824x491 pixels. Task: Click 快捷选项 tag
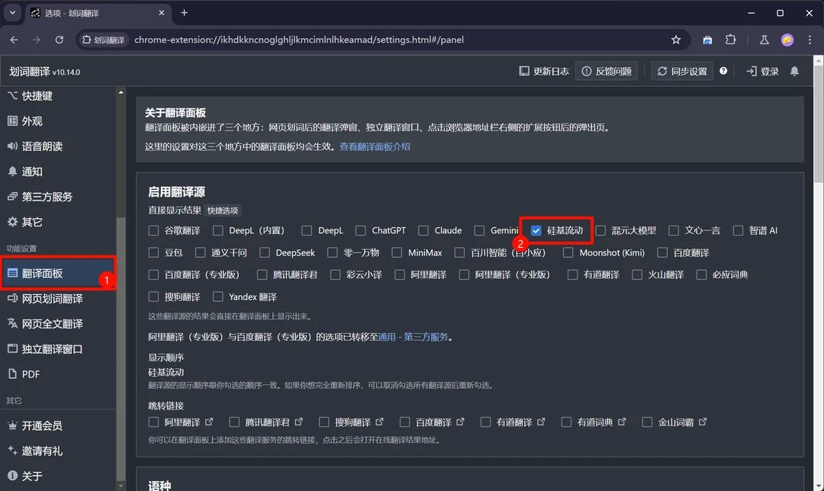[x=223, y=210]
